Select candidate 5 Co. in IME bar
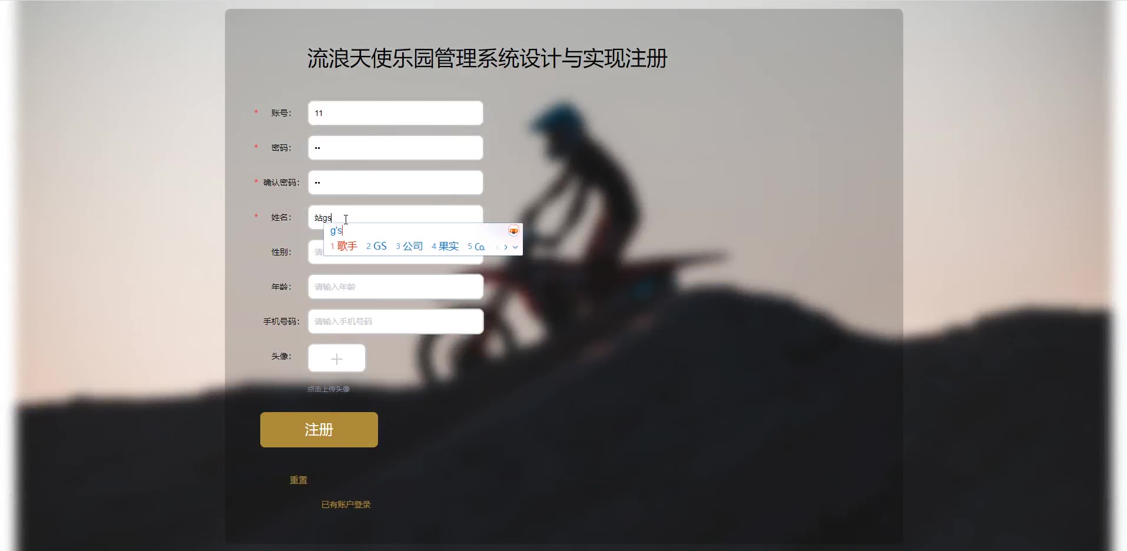The image size is (1127, 551). coord(476,247)
